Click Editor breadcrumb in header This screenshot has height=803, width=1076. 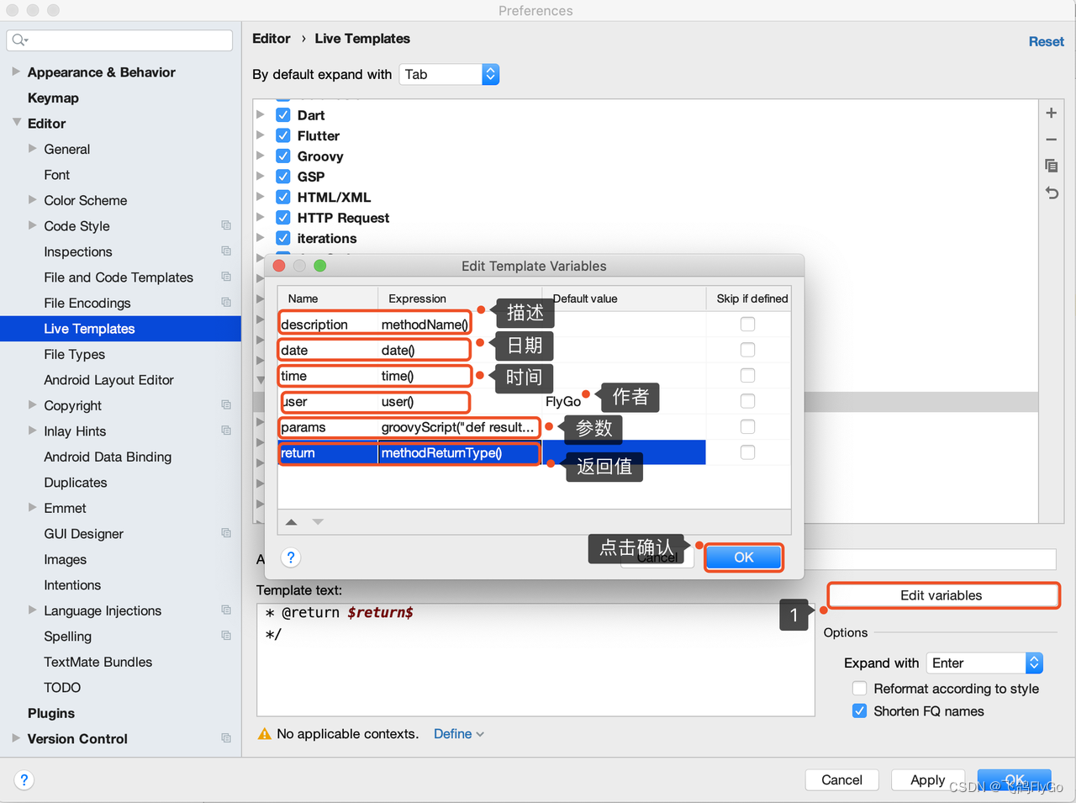coord(271,39)
